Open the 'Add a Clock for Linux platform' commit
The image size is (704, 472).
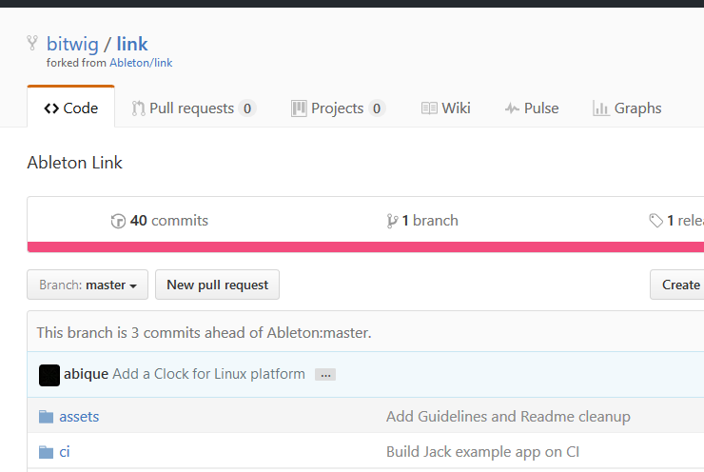[x=208, y=374]
